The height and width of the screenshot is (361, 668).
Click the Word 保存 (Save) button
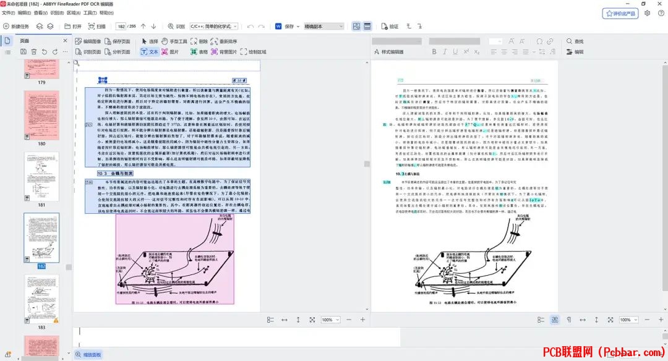pyautogui.click(x=285, y=27)
